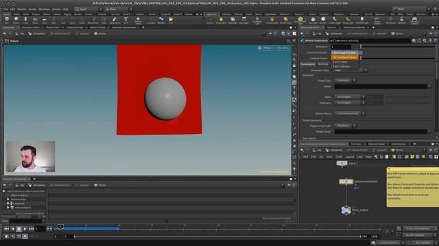Screen dimensions: 439x246
Task: Click the play forward button
Action: [x=25, y=229]
